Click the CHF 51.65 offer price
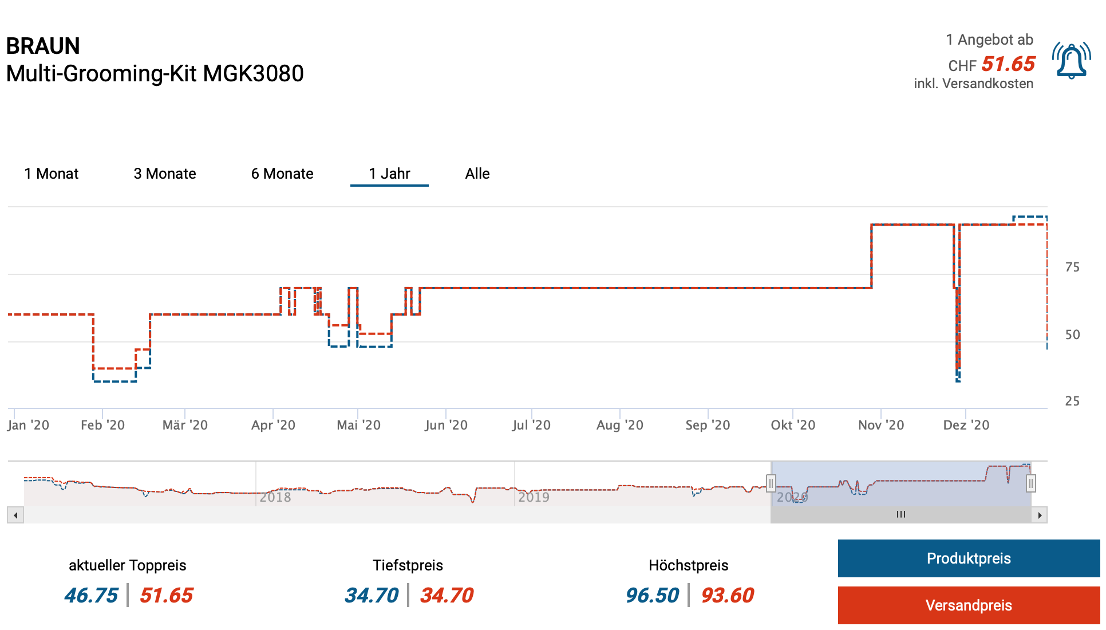1106x630 pixels. pos(1008,64)
